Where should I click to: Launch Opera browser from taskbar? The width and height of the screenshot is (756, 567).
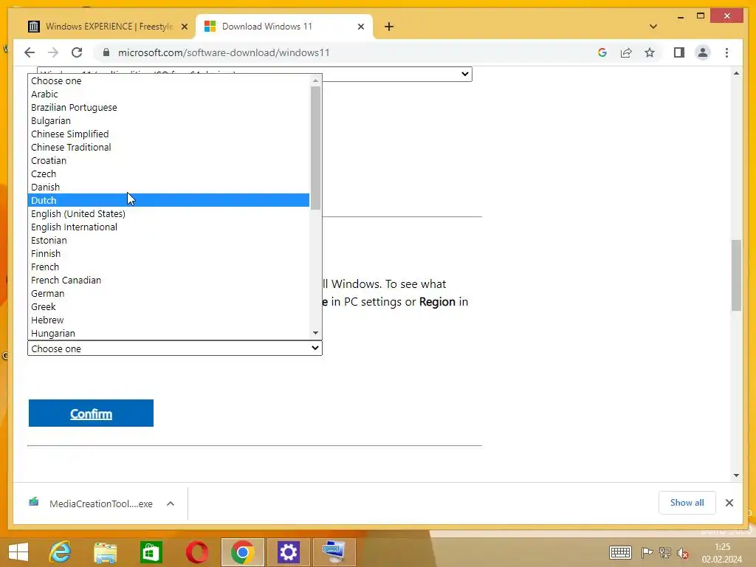pyautogui.click(x=196, y=552)
